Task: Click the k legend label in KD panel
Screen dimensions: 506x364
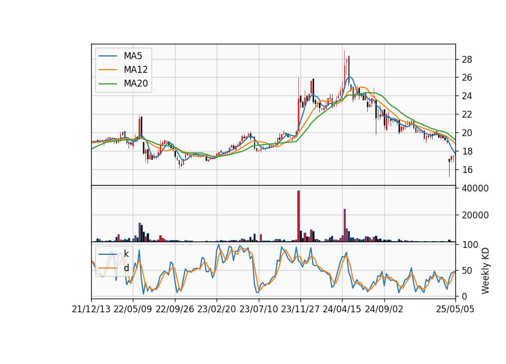Action: pos(126,254)
